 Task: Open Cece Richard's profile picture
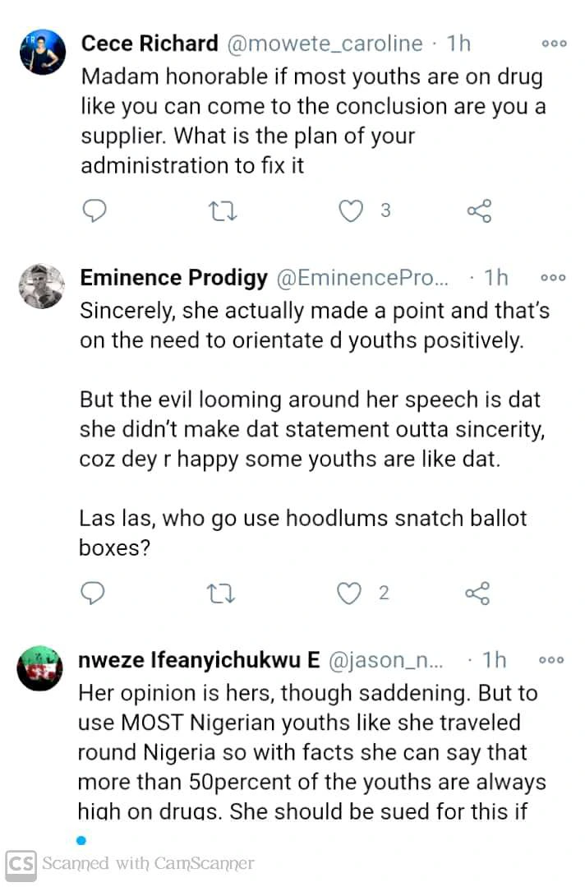pos(42,53)
